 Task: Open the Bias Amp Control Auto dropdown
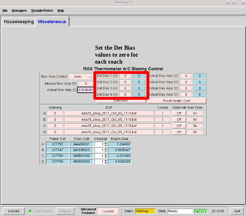tap(81, 77)
